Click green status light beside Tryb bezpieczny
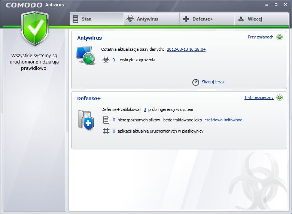Viewport: 292px width, 214px height. 280,97
